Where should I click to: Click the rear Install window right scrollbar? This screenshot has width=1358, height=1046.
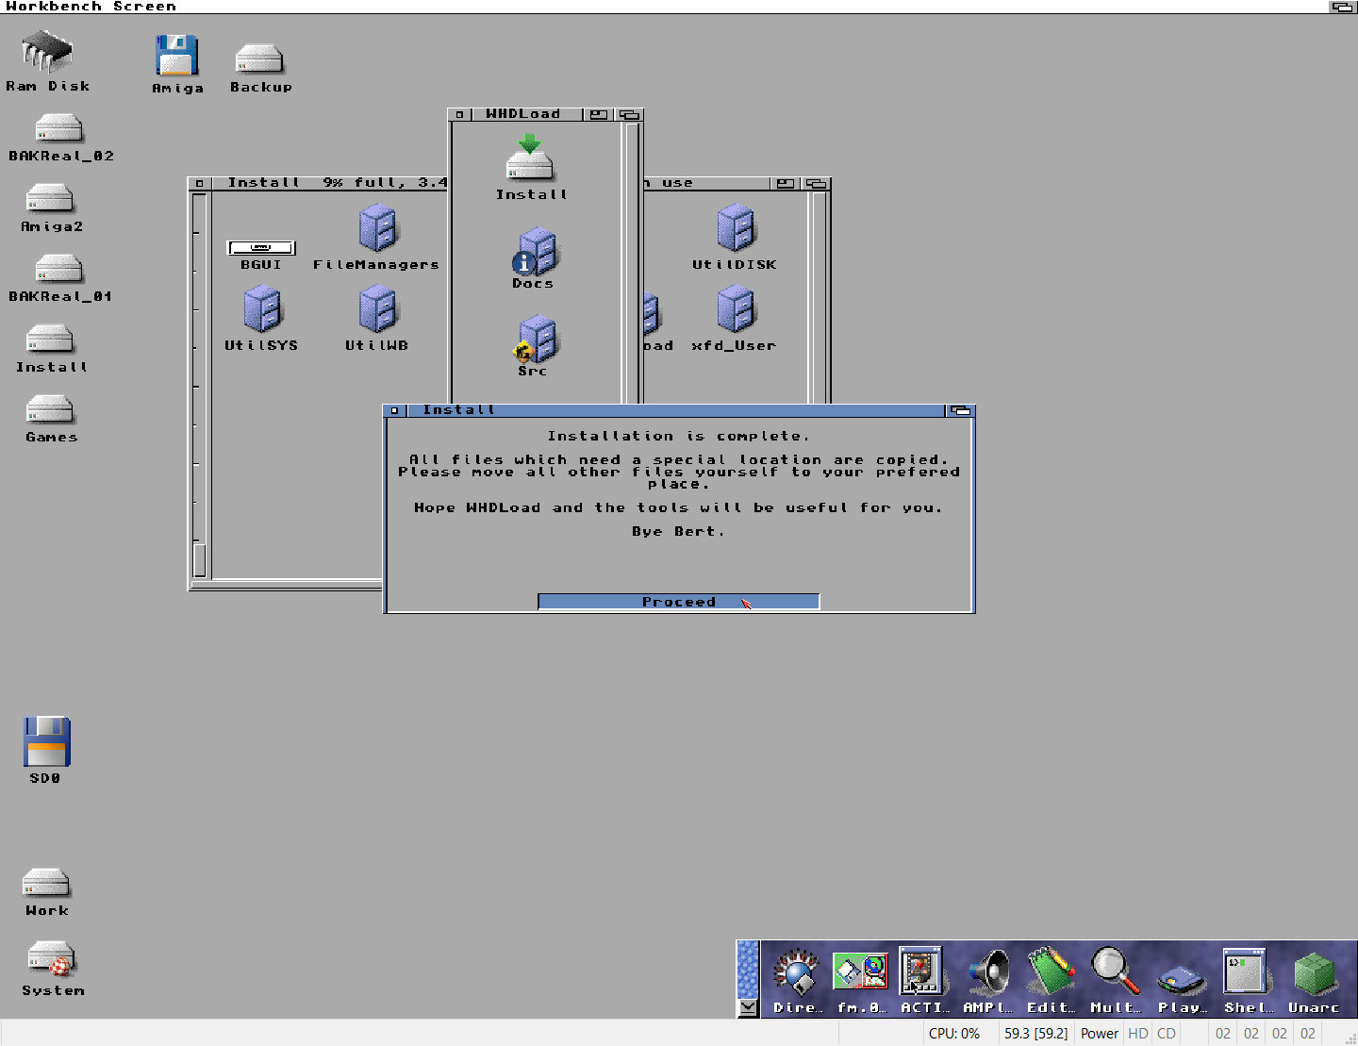(x=819, y=297)
